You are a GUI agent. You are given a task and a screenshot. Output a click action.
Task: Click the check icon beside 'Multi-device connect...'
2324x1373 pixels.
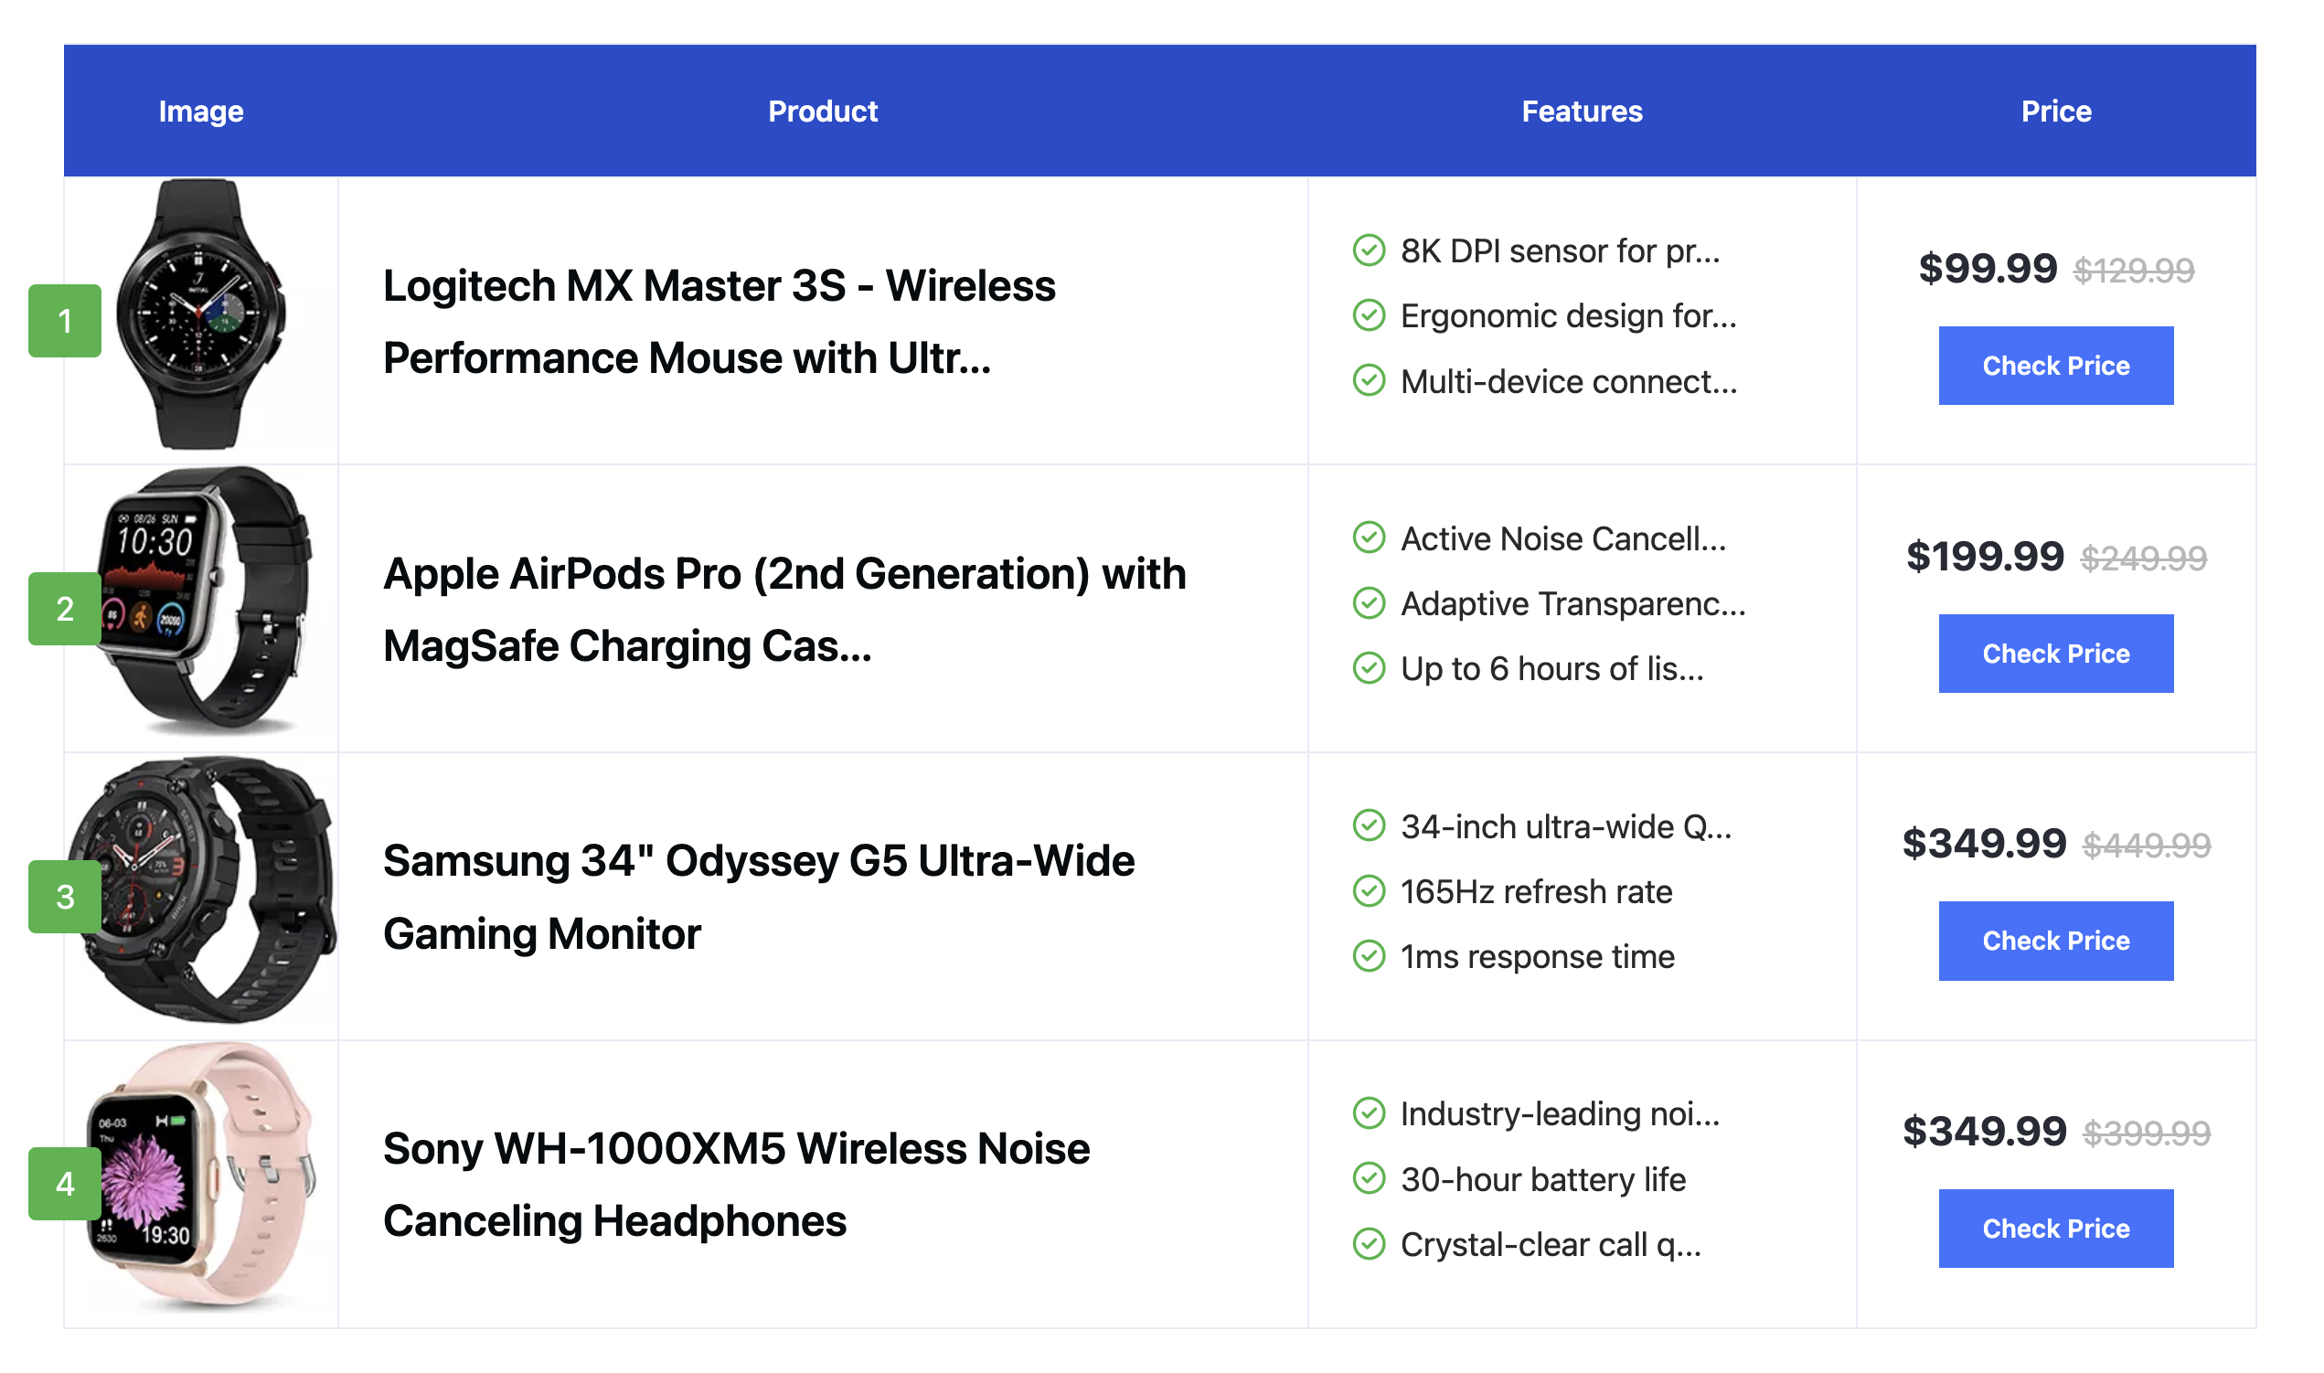[1369, 380]
